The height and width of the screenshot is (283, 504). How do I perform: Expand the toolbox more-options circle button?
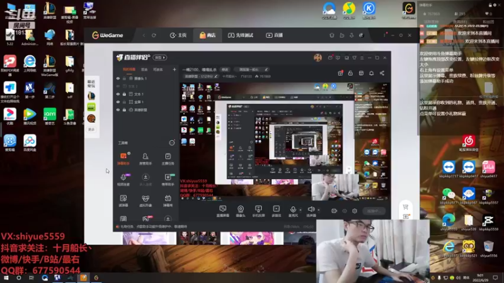coord(172,143)
